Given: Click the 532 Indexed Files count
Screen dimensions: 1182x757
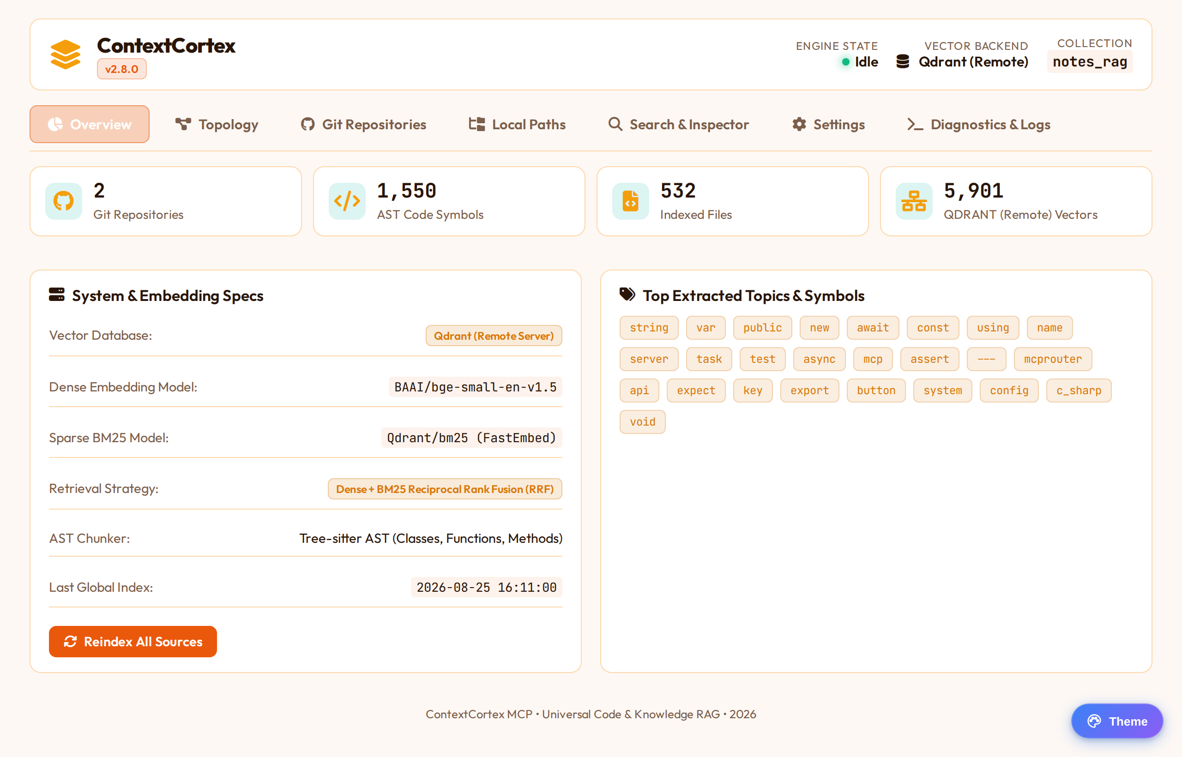Looking at the screenshot, I should click(x=678, y=191).
